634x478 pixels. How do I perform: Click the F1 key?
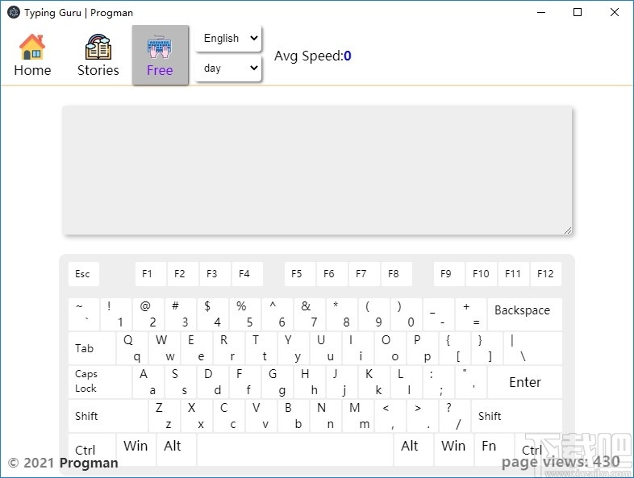pos(150,274)
